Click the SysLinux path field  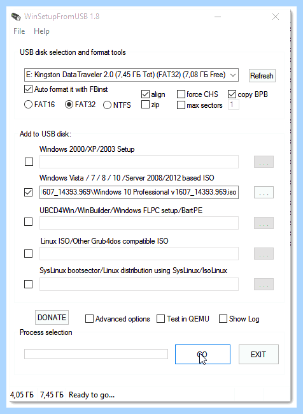point(139,284)
